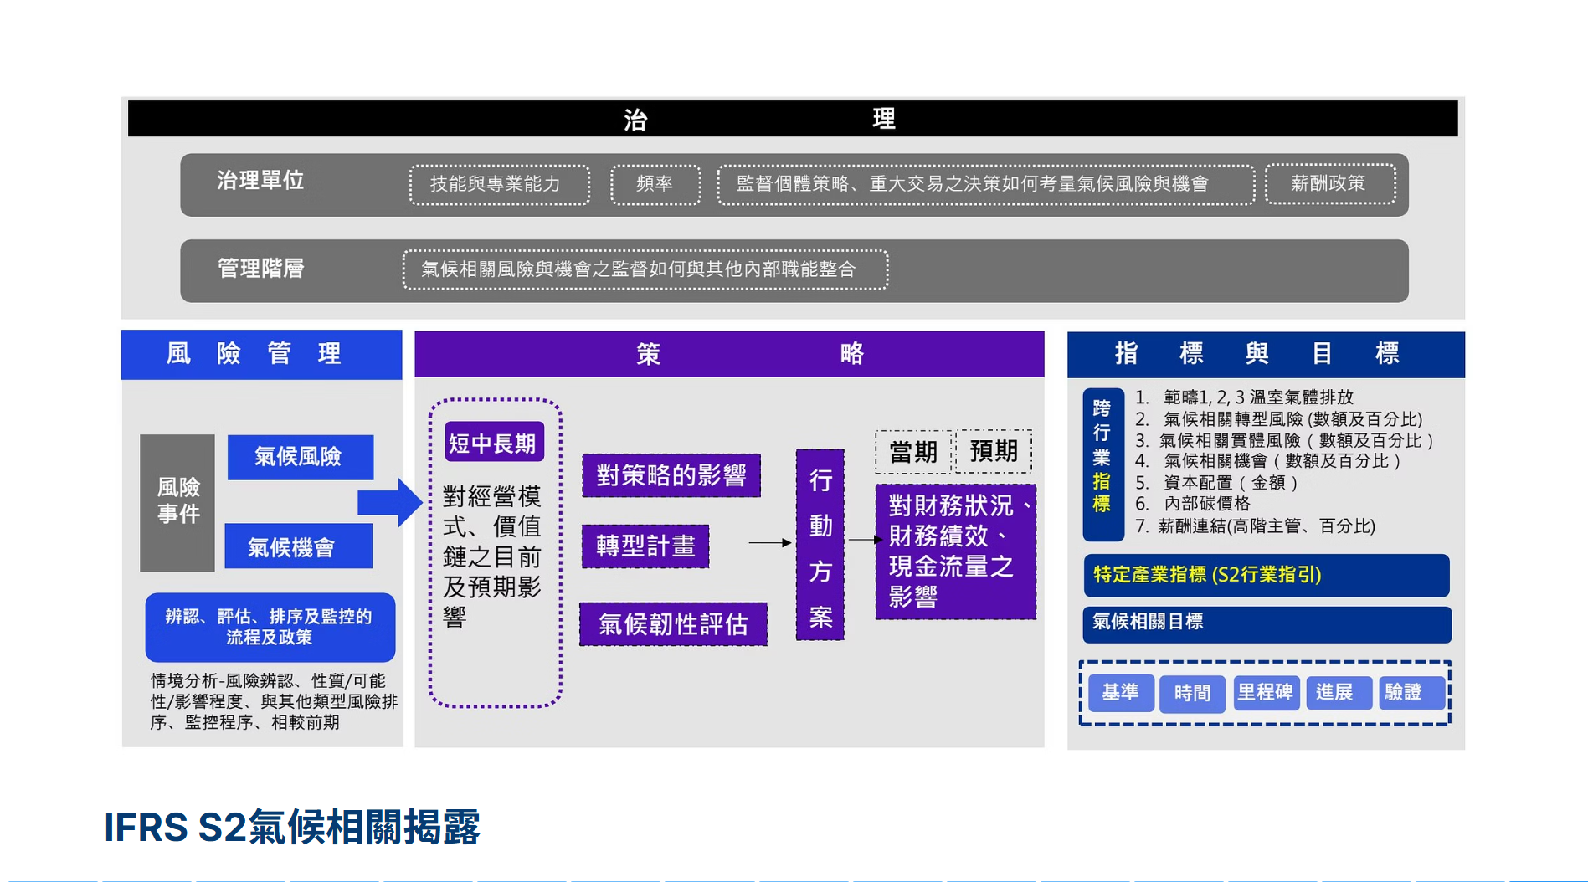This screenshot has height=882, width=1588.
Task: Select the 氣候風險 blue box
Action: click(x=300, y=457)
